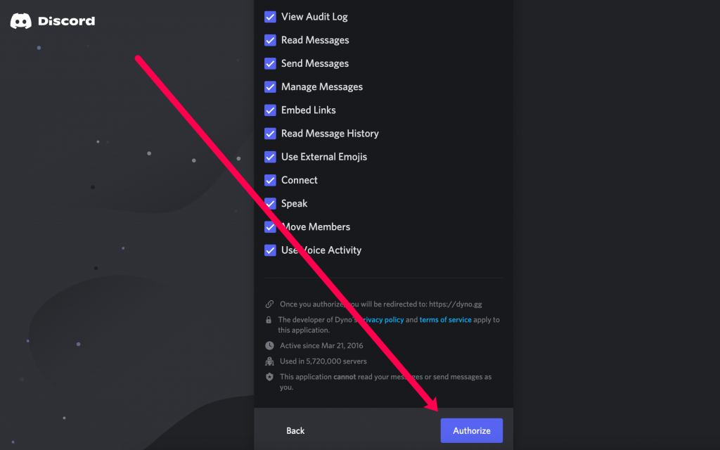Click the link icon next to redirect notice

(270, 304)
